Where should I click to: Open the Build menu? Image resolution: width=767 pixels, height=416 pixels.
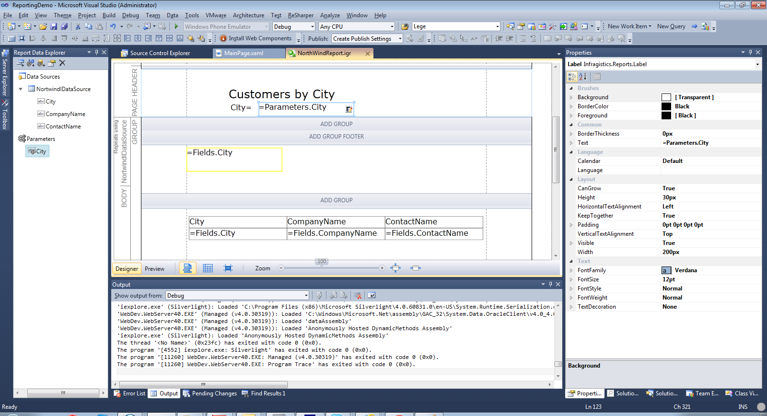109,15
